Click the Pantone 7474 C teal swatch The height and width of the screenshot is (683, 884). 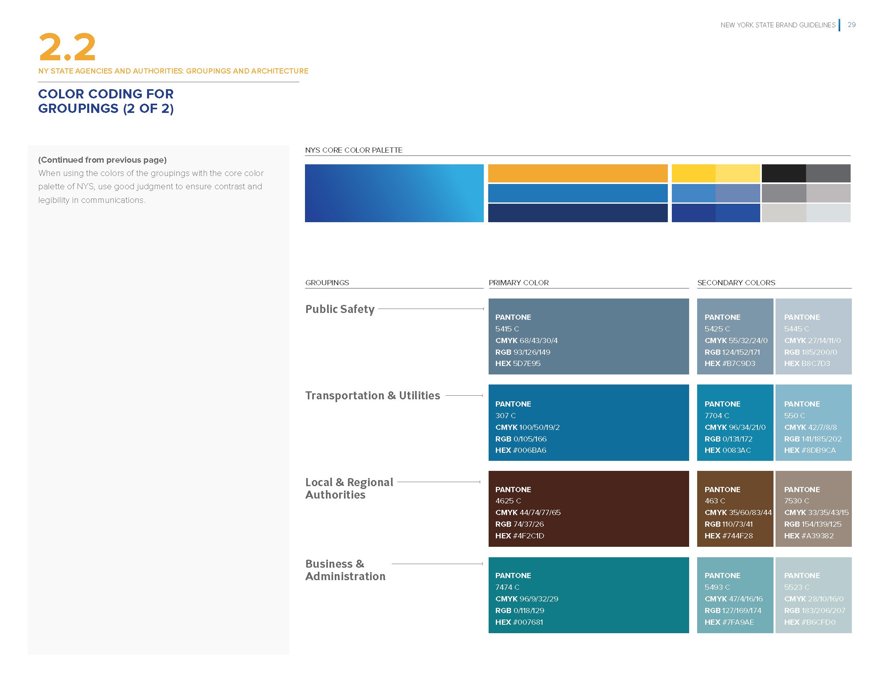click(x=588, y=595)
